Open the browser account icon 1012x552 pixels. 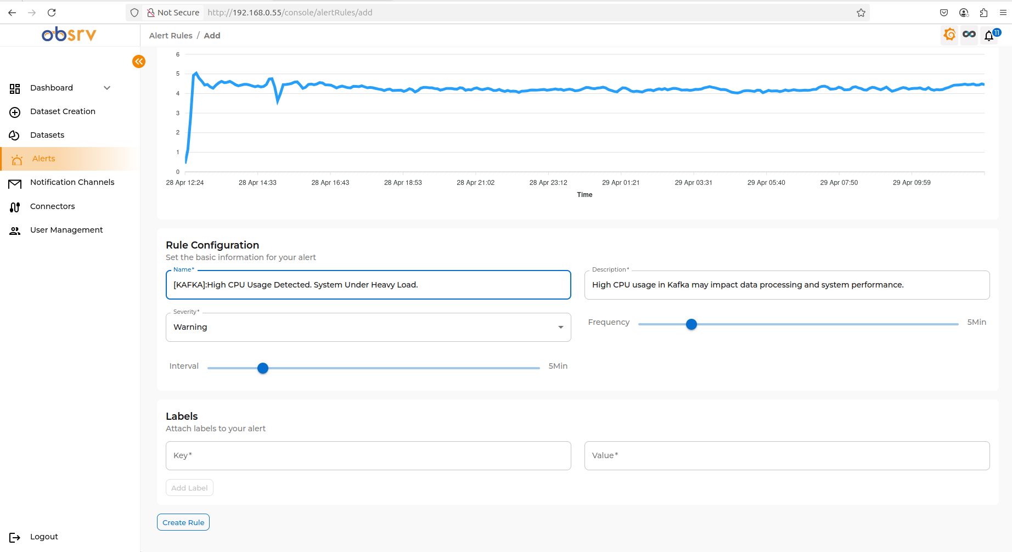[964, 13]
